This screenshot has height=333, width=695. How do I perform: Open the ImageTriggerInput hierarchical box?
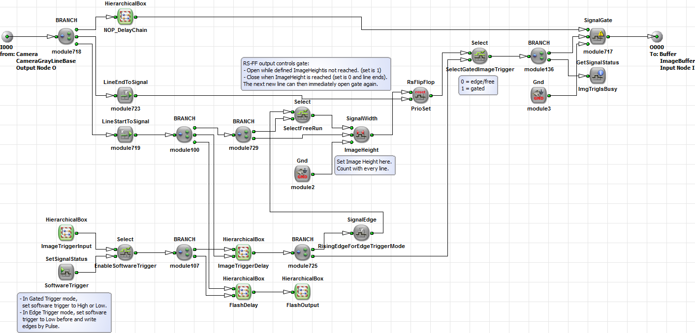tap(66, 232)
